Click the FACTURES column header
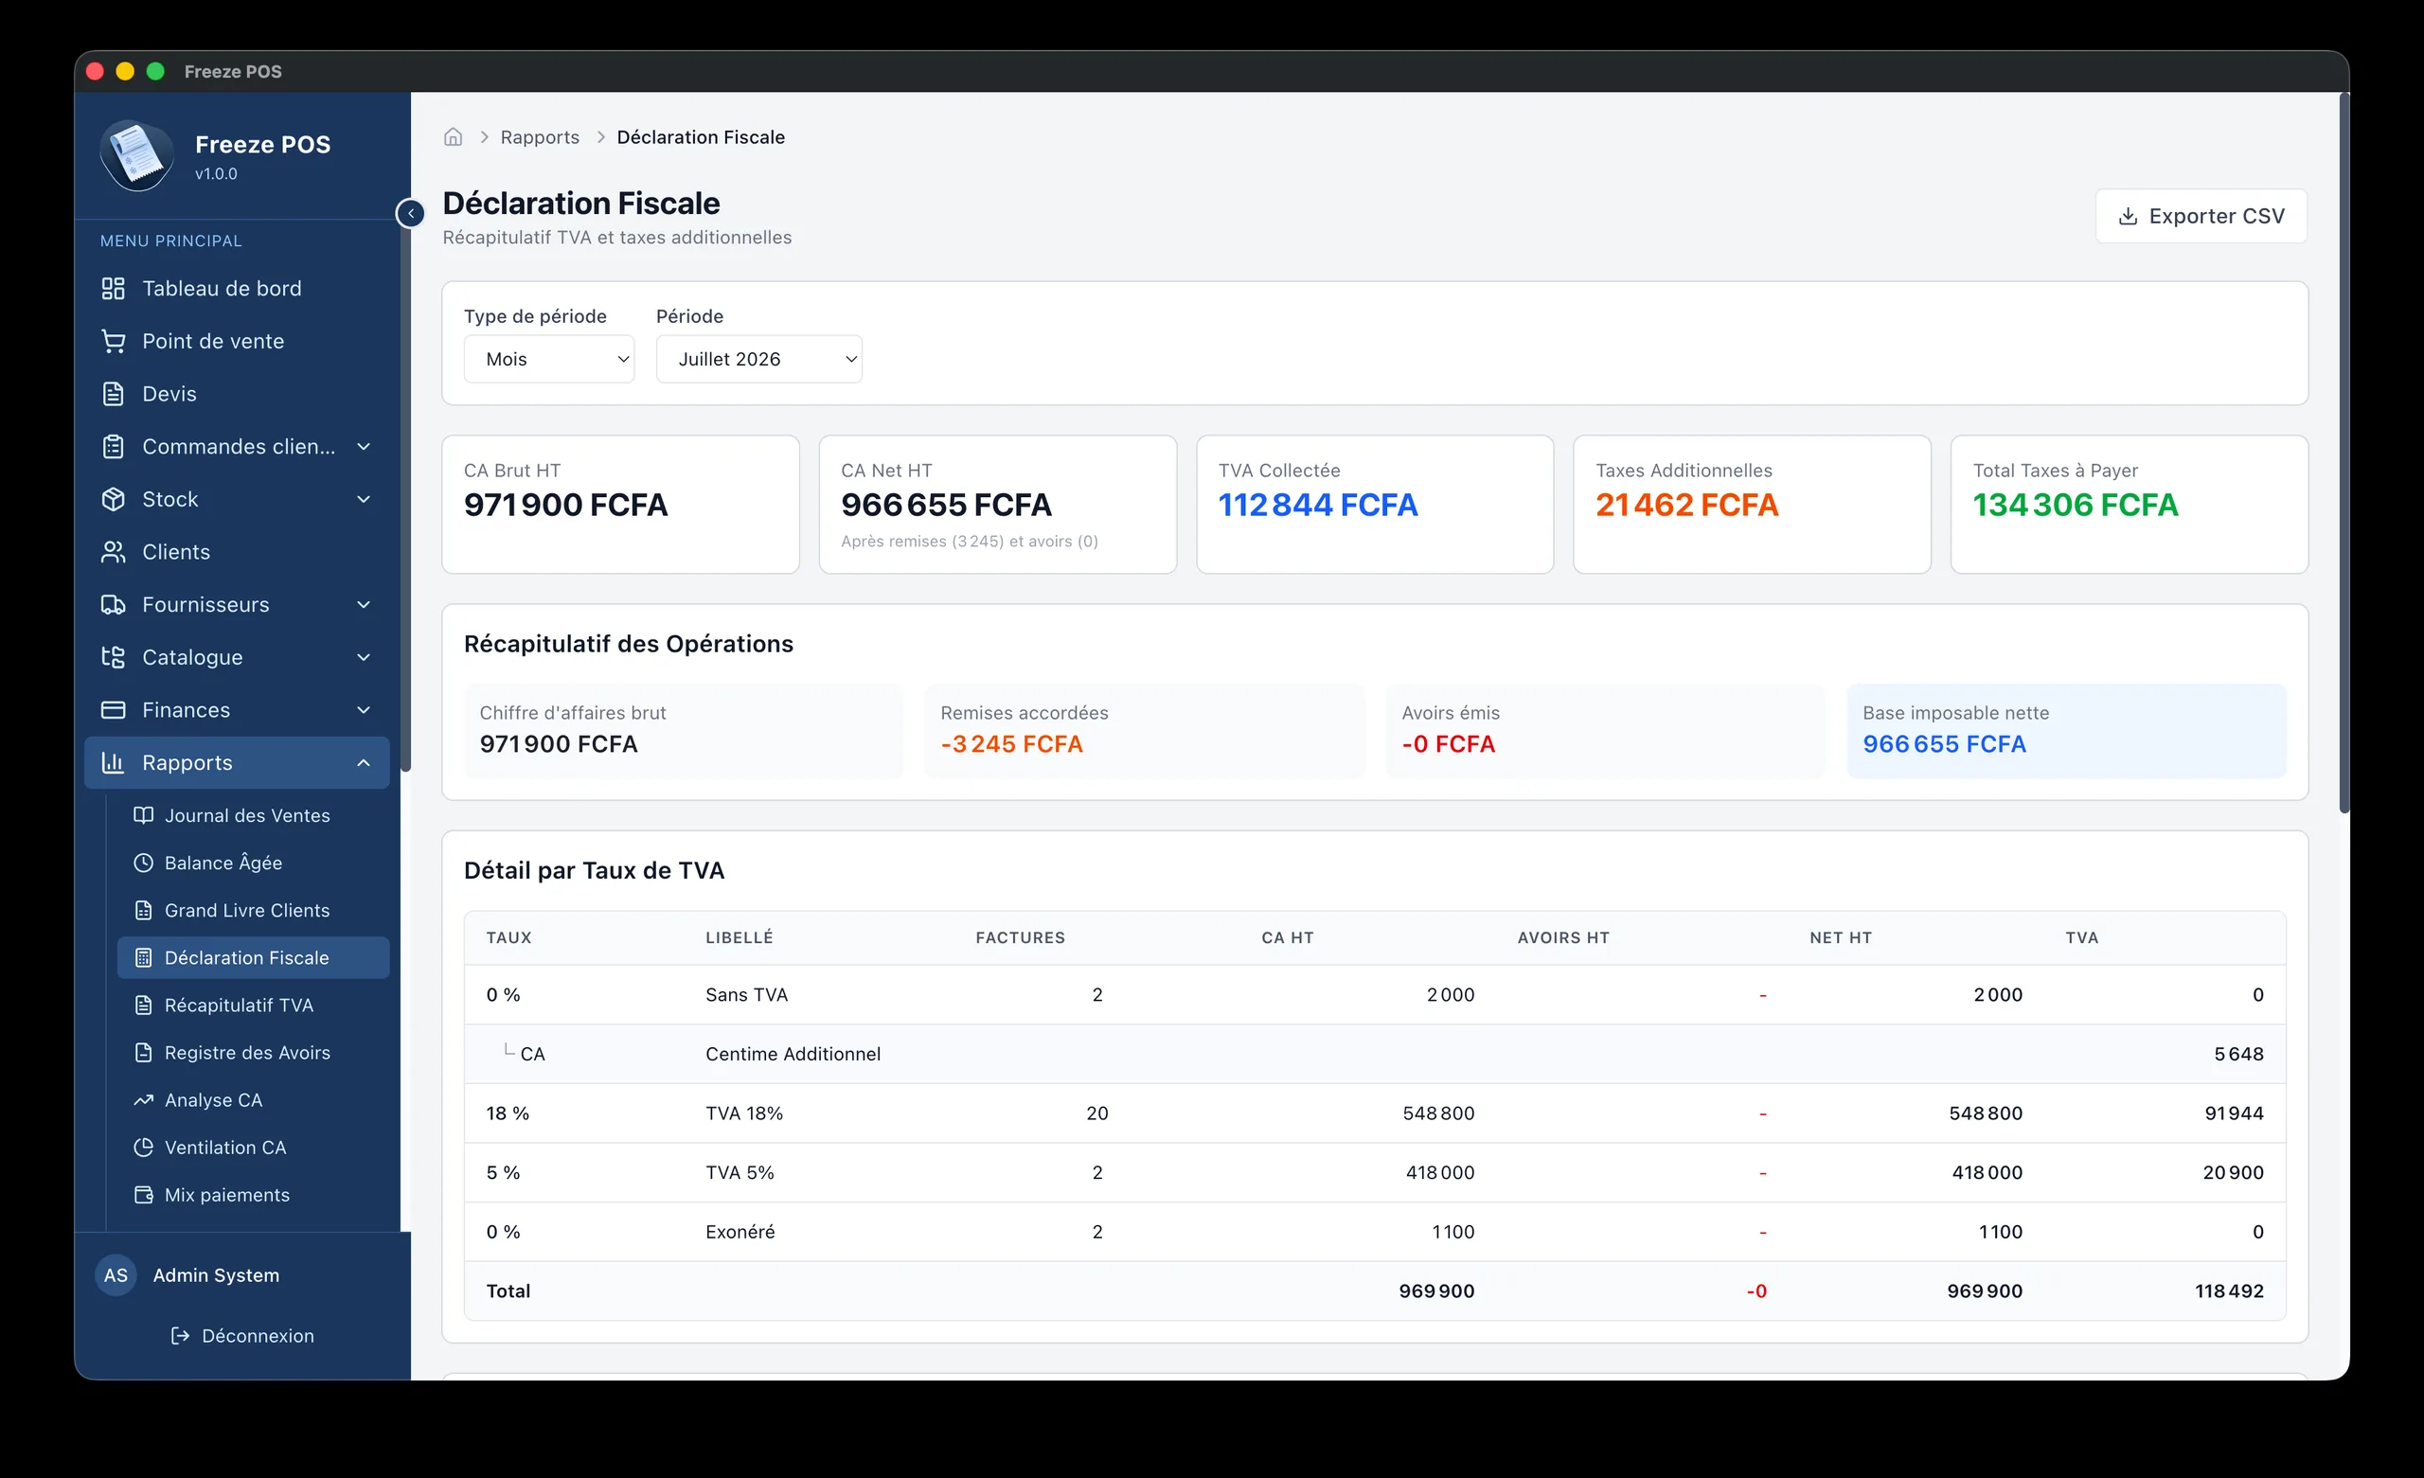Image resolution: width=2424 pixels, height=1478 pixels. pyautogui.click(x=1020, y=937)
